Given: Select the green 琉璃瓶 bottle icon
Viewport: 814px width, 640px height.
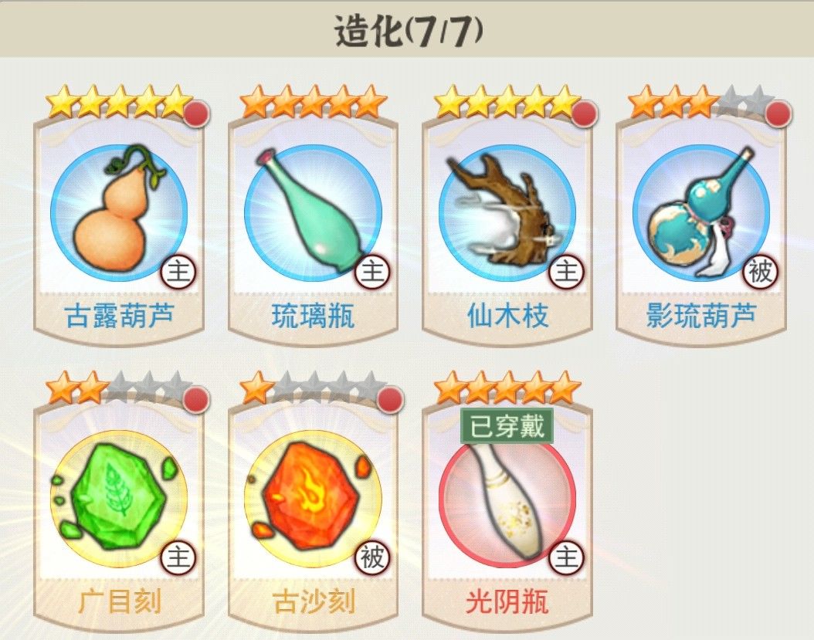Looking at the screenshot, I should tap(313, 213).
